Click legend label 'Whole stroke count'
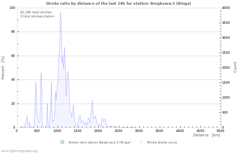Viewport: 238px width, 153px height. point(162,142)
